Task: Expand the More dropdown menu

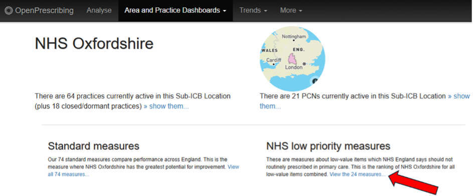Action: pyautogui.click(x=291, y=10)
